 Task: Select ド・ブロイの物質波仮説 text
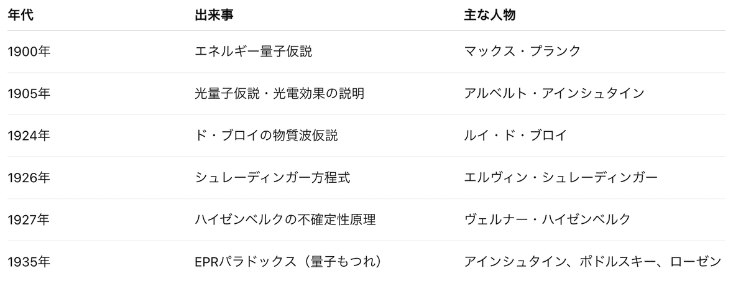(x=266, y=136)
